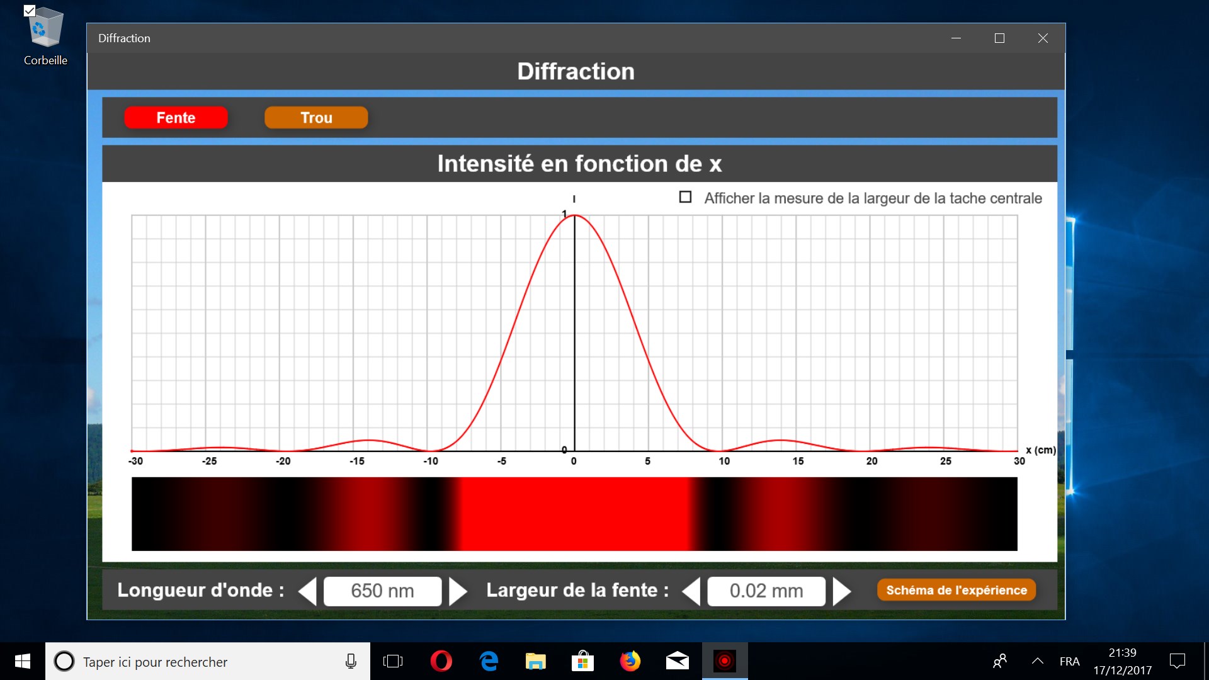Click the 650 nm wavelength field

[382, 591]
